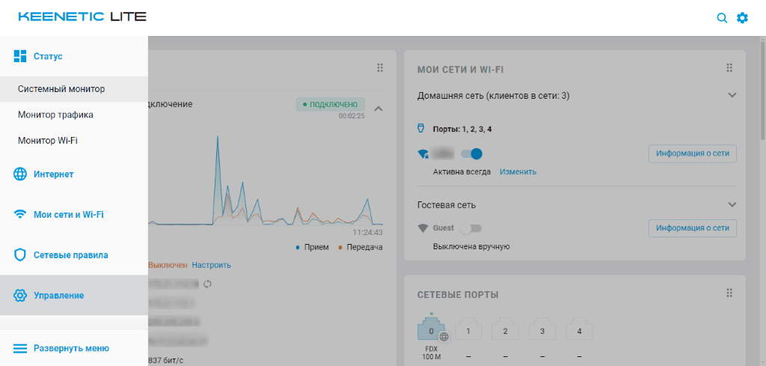Click Развернуть меню at sidebar bottom

tap(71, 348)
